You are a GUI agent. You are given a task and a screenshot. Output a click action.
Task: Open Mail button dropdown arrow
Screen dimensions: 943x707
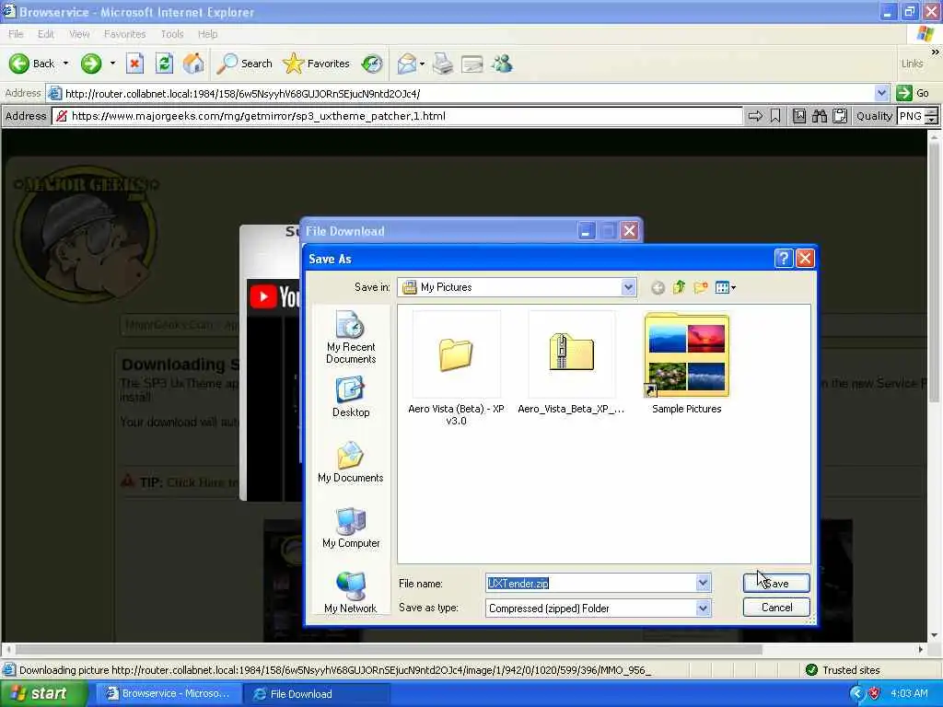[x=422, y=64]
